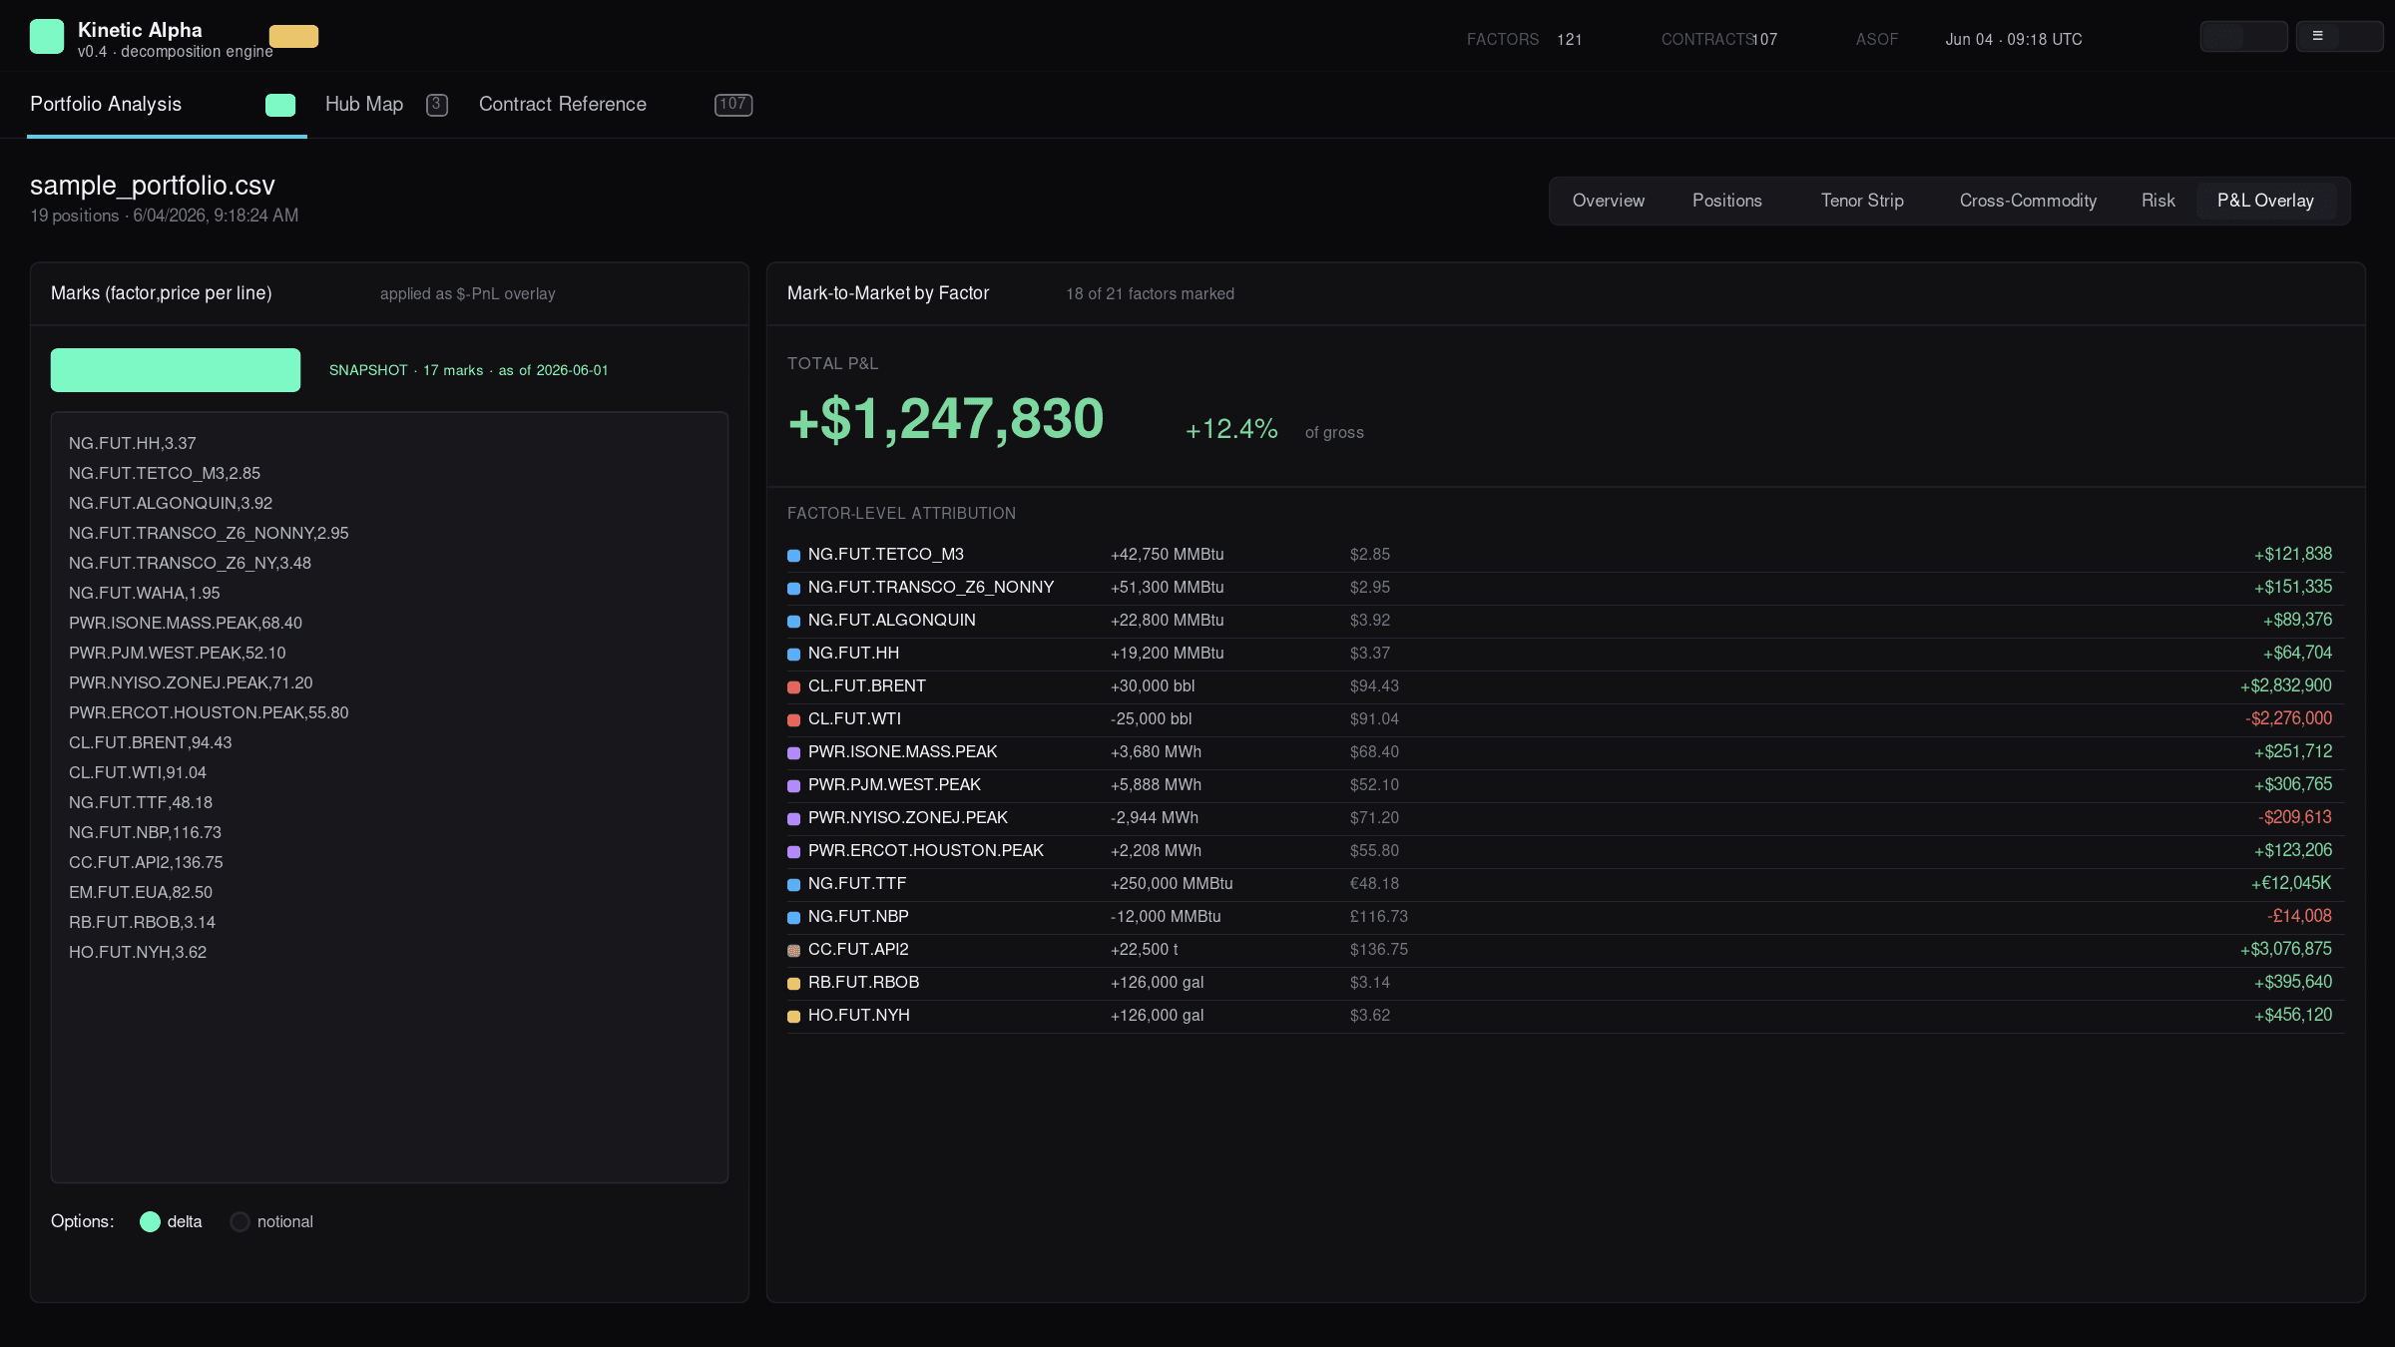This screenshot has width=2395, height=1347.
Task: Click the -25,000 bbl quantity
Action: (x=1152, y=719)
